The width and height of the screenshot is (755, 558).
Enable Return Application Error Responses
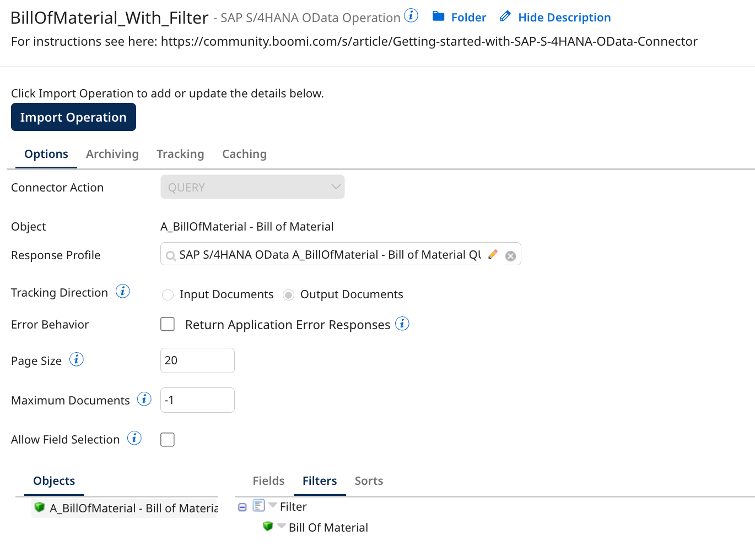click(x=168, y=324)
